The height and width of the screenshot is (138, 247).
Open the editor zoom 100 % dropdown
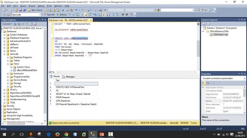pyautogui.click(x=58, y=72)
